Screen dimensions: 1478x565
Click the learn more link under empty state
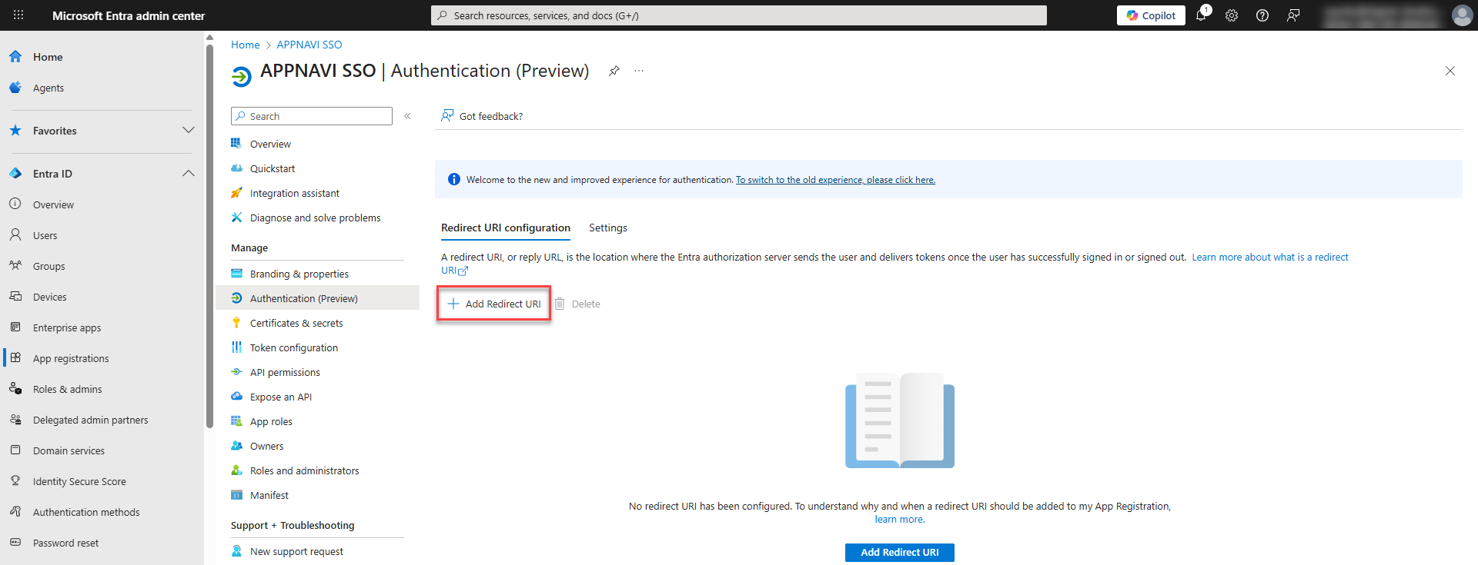pyautogui.click(x=899, y=519)
